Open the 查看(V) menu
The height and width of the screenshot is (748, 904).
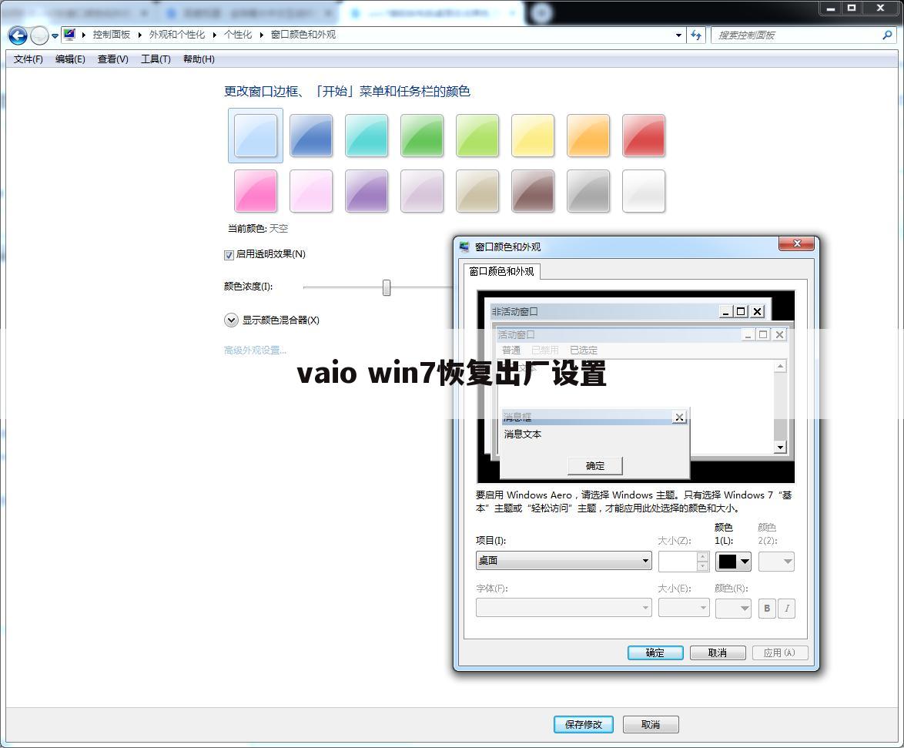[x=113, y=59]
